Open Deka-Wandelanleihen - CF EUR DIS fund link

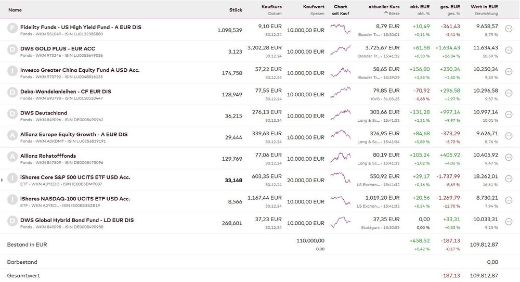point(66,91)
